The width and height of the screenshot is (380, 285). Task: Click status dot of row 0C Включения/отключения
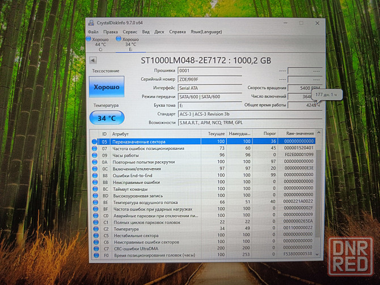coord(95,169)
